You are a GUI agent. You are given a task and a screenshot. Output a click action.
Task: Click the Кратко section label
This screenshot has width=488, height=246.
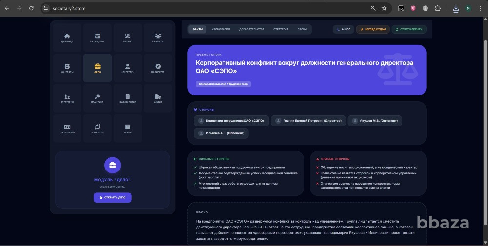(x=202, y=212)
